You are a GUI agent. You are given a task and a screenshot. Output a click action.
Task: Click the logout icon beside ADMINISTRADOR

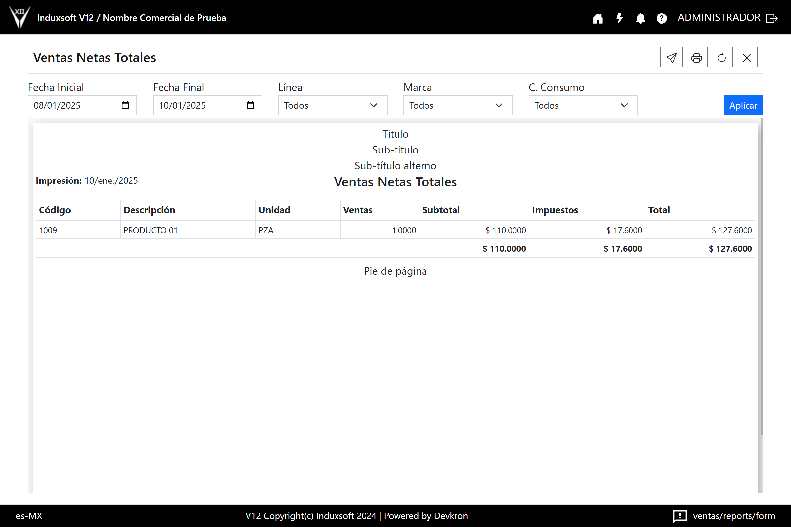pyautogui.click(x=772, y=18)
